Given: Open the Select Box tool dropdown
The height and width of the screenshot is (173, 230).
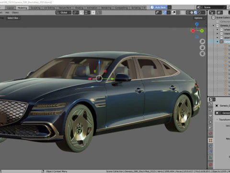Looking at the screenshot, I should click(13, 18).
